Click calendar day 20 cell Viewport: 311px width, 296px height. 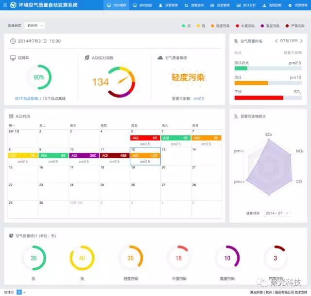click(x=176, y=174)
